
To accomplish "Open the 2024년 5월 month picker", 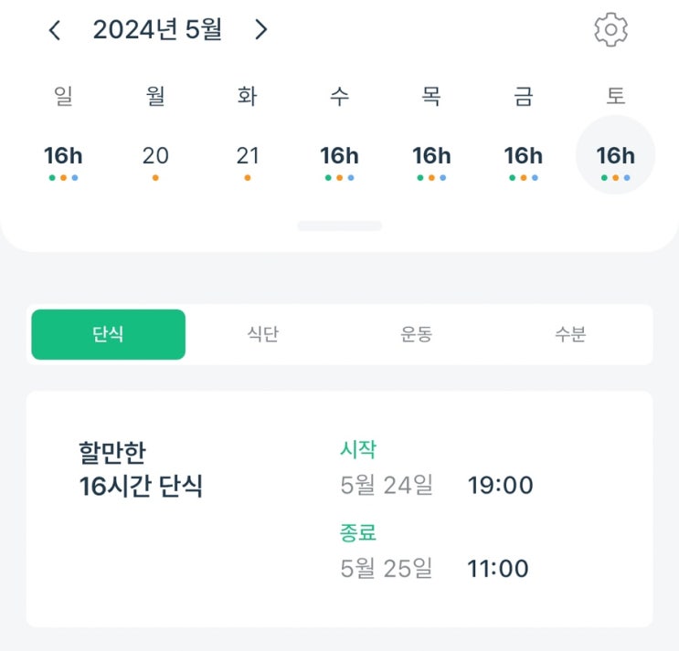I will (157, 30).
